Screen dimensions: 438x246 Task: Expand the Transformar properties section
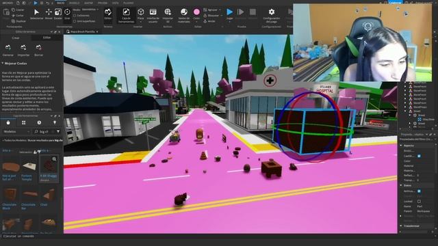401,226
